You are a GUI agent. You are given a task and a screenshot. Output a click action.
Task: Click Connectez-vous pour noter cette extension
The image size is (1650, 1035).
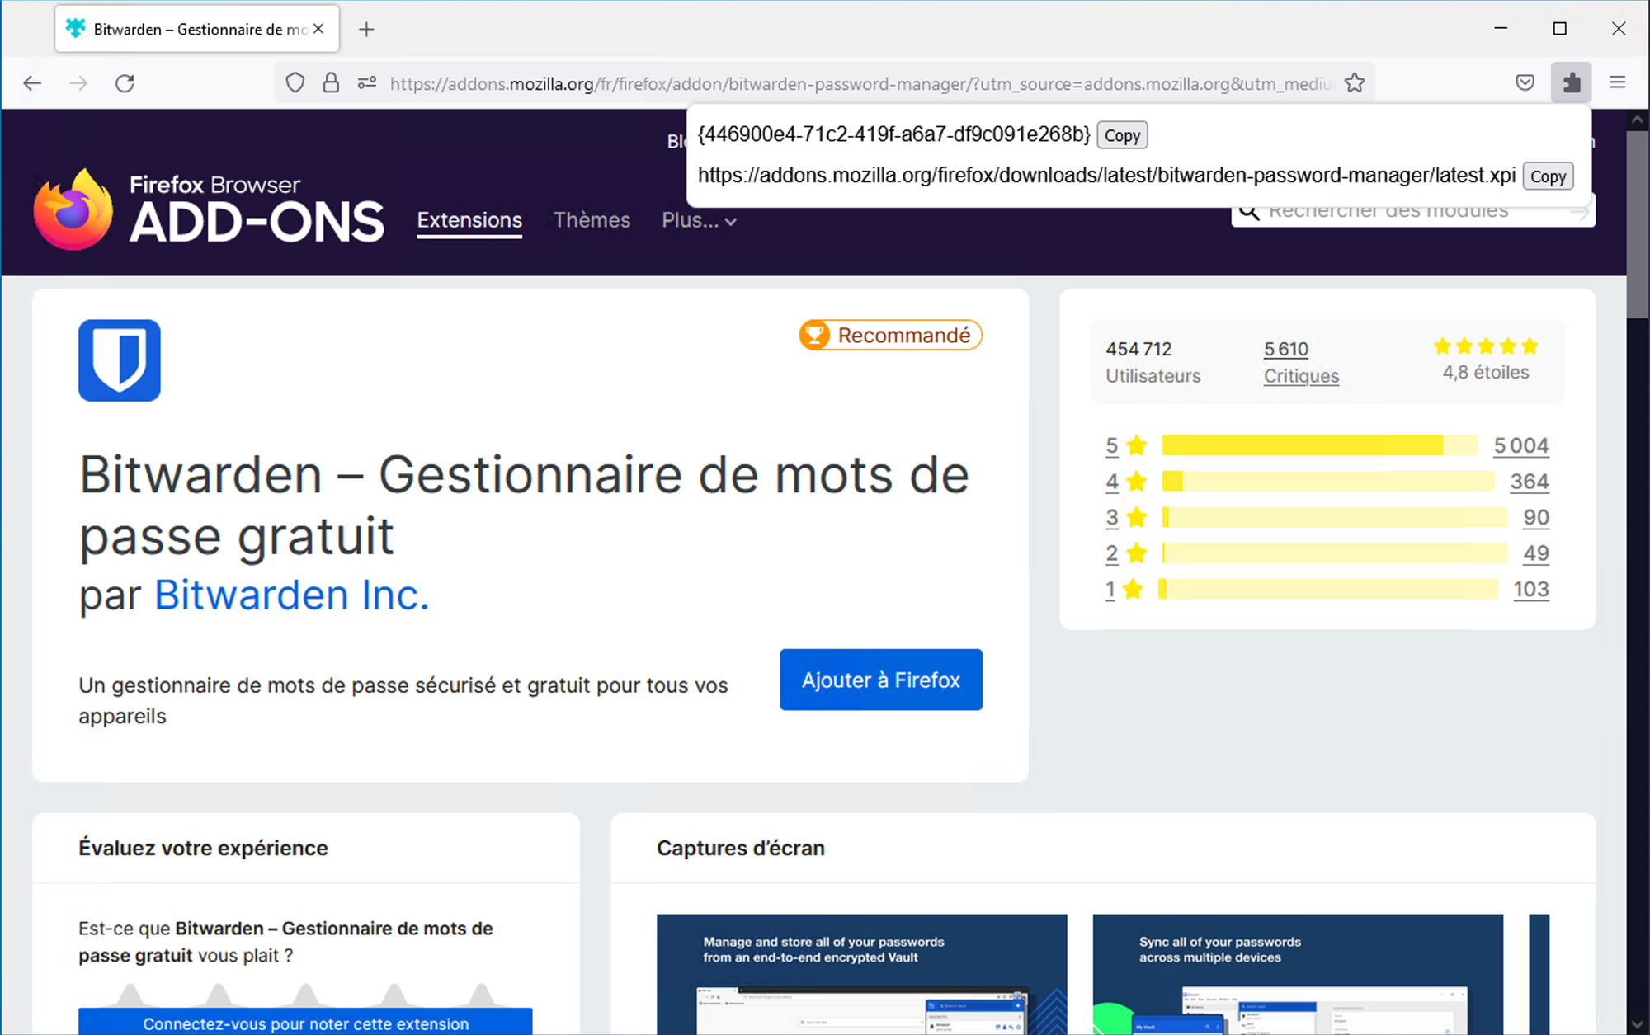pos(305,1022)
